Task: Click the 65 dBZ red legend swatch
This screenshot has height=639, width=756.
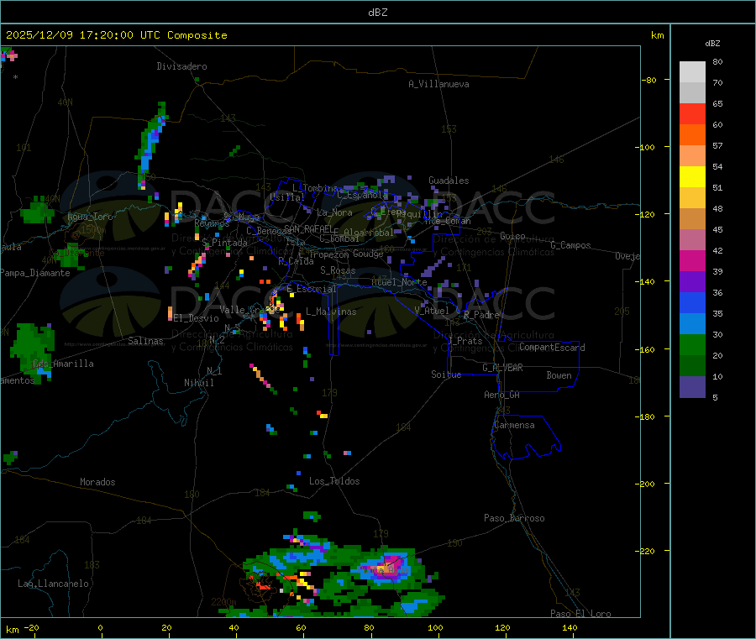Action: [x=692, y=113]
